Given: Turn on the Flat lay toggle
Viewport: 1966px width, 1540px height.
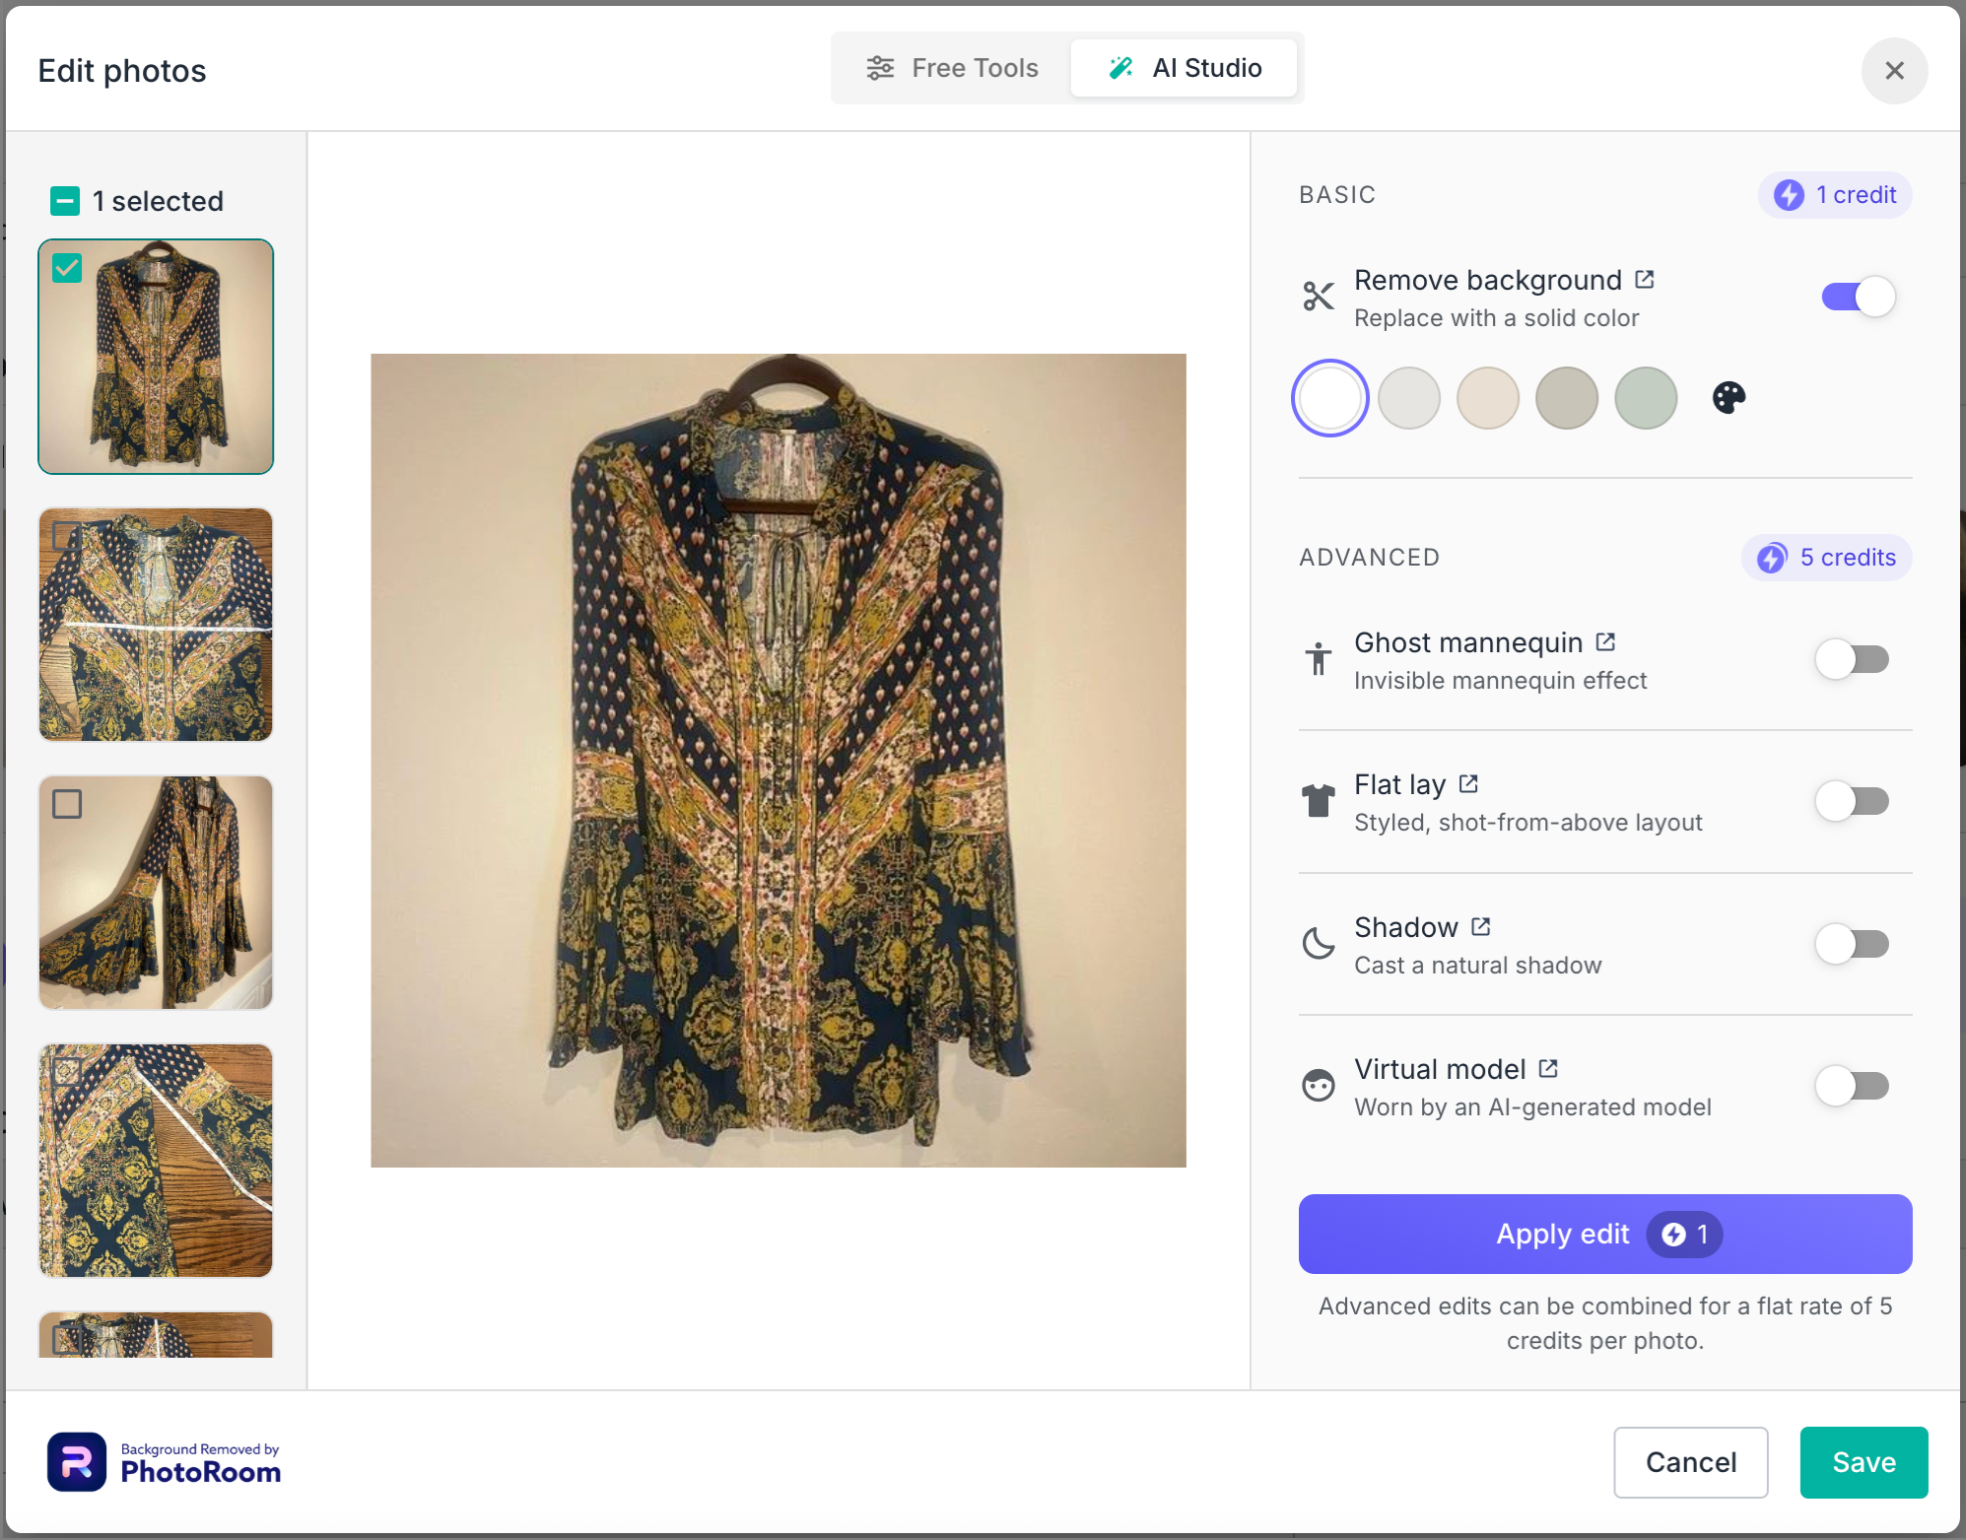Looking at the screenshot, I should click(1853, 801).
